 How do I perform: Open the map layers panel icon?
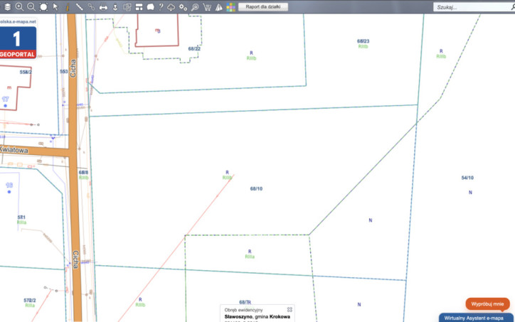coord(7,7)
